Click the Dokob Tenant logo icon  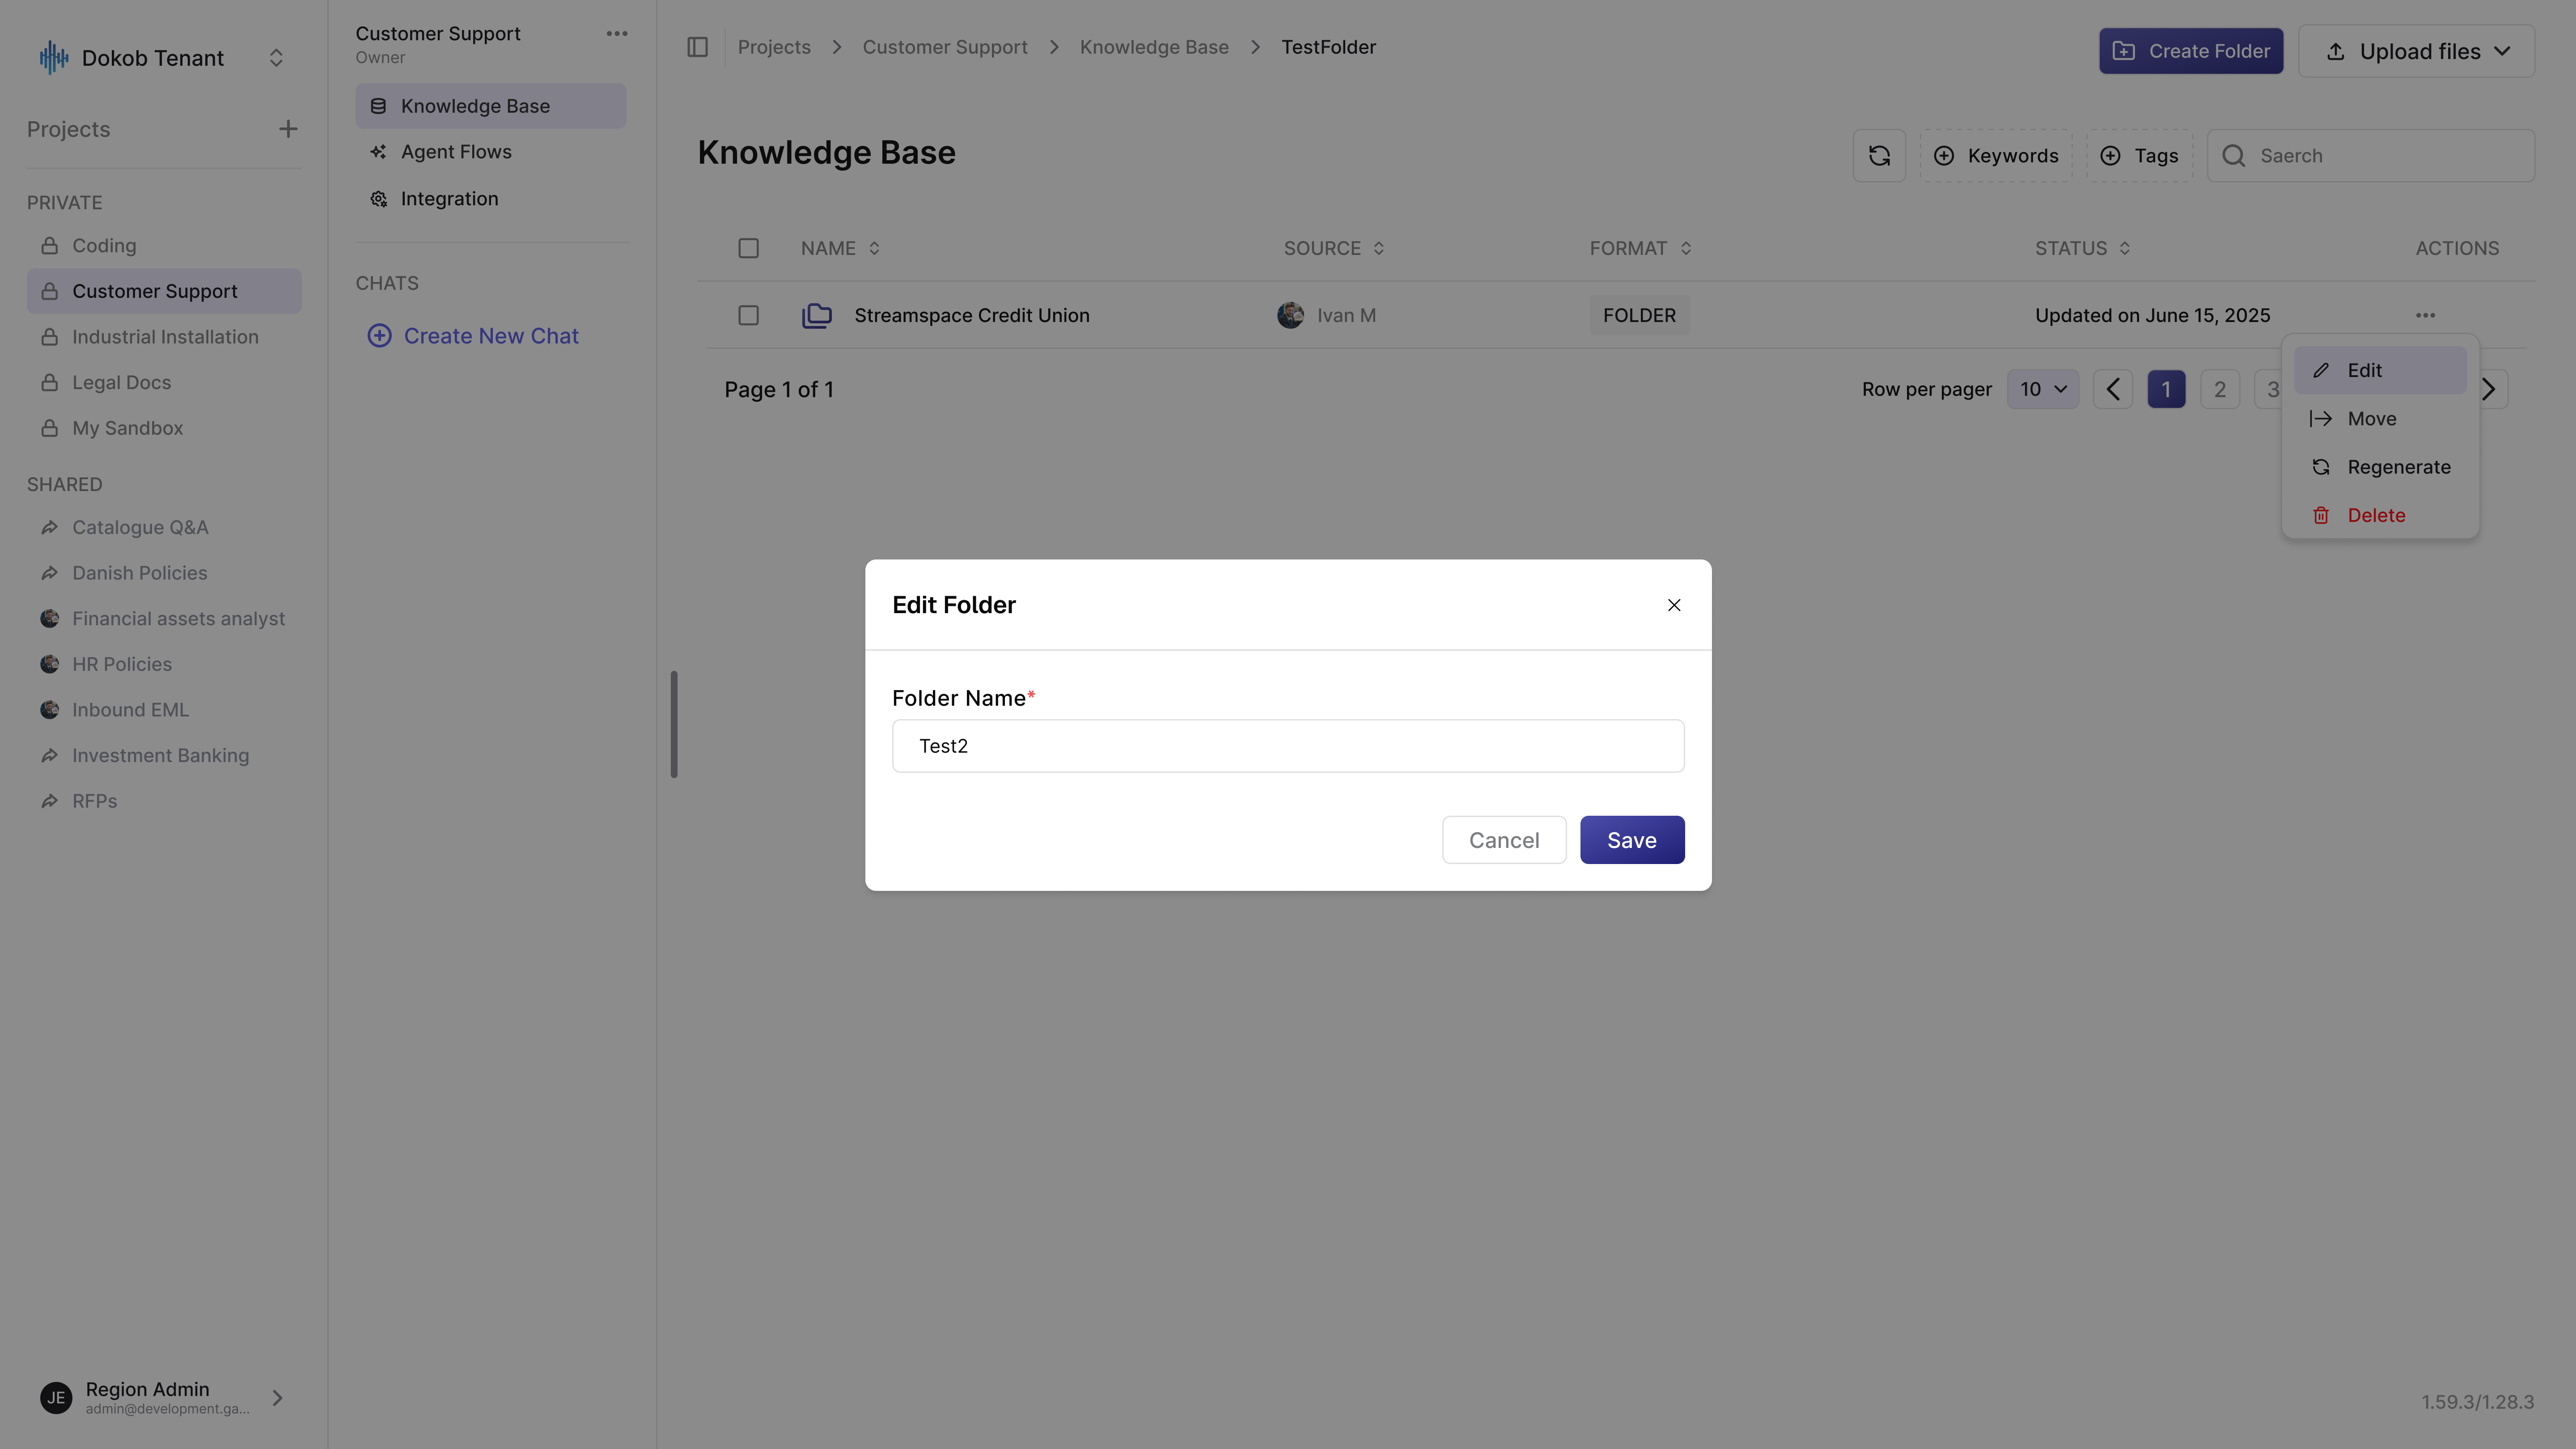(54, 58)
